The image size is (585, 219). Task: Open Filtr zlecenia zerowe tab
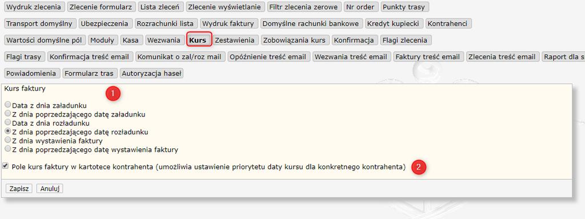(304, 7)
